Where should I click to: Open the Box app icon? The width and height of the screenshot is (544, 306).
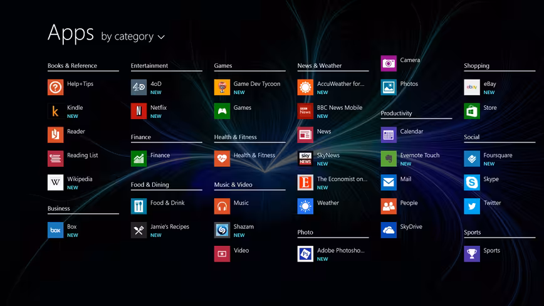point(56,230)
